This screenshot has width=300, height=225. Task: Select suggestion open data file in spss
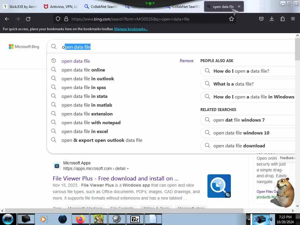[83, 87]
